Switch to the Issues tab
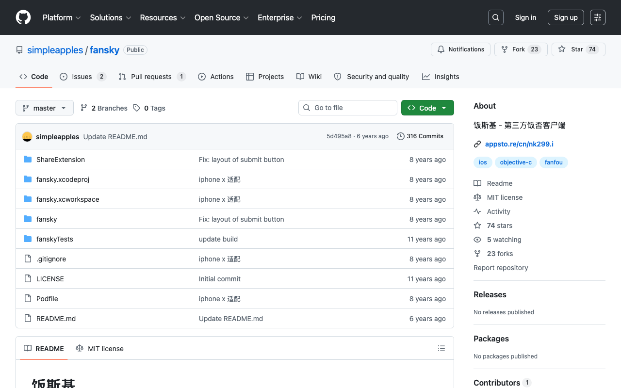Image resolution: width=621 pixels, height=388 pixels. tap(83, 77)
